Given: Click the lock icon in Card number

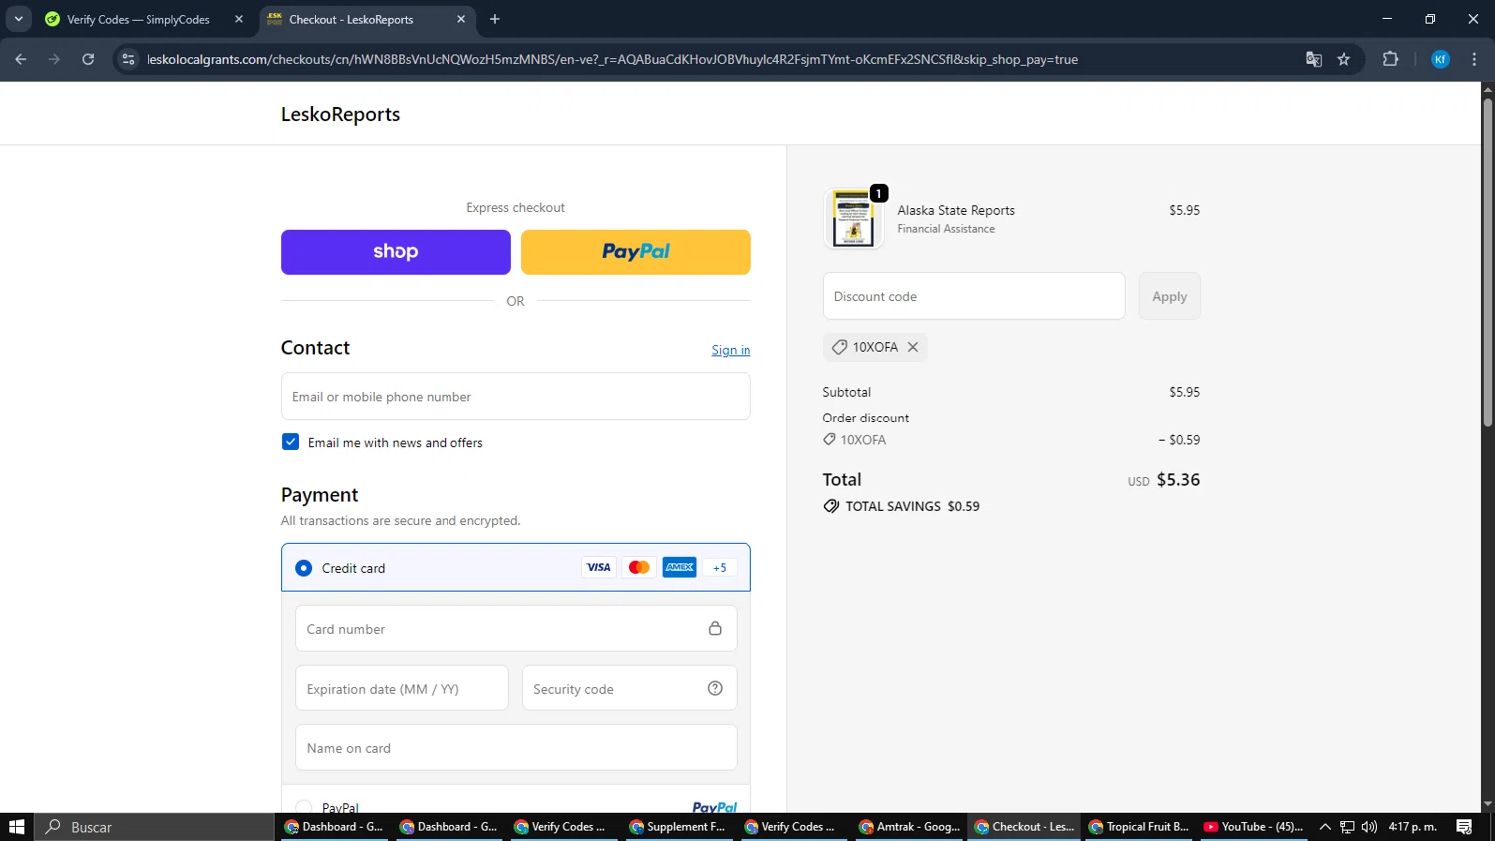Looking at the screenshot, I should pos(715,628).
